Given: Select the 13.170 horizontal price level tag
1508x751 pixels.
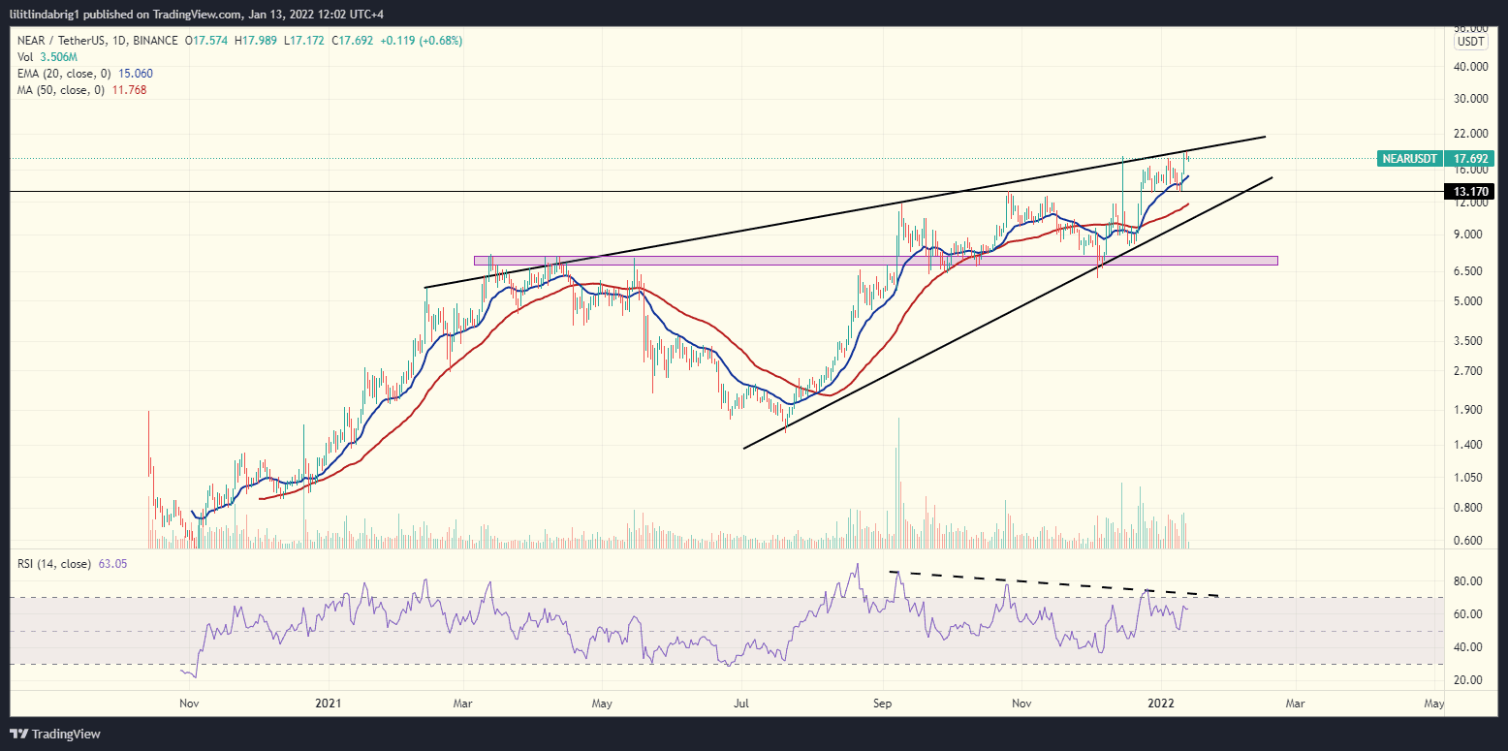Looking at the screenshot, I should [1469, 192].
